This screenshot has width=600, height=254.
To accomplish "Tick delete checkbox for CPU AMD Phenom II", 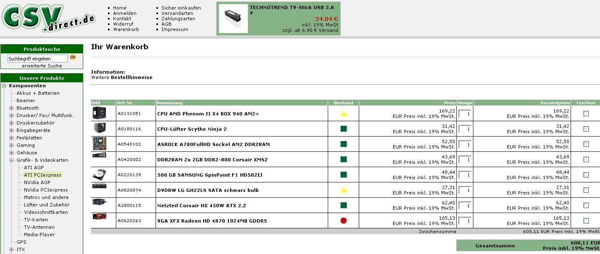I will point(586,113).
